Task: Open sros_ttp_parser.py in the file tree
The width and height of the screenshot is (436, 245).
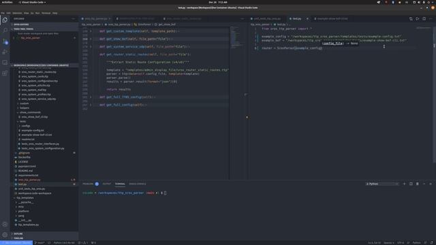Action: click(29, 180)
